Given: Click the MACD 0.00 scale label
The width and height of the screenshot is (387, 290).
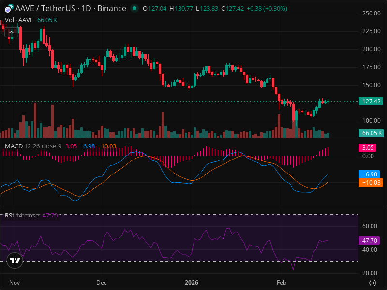Looking at the screenshot, I should pos(368,156).
